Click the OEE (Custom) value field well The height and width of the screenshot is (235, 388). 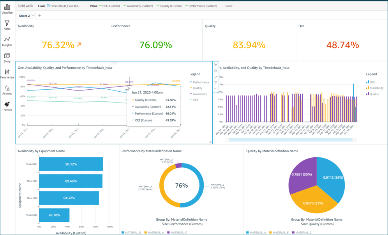pyautogui.click(x=109, y=6)
